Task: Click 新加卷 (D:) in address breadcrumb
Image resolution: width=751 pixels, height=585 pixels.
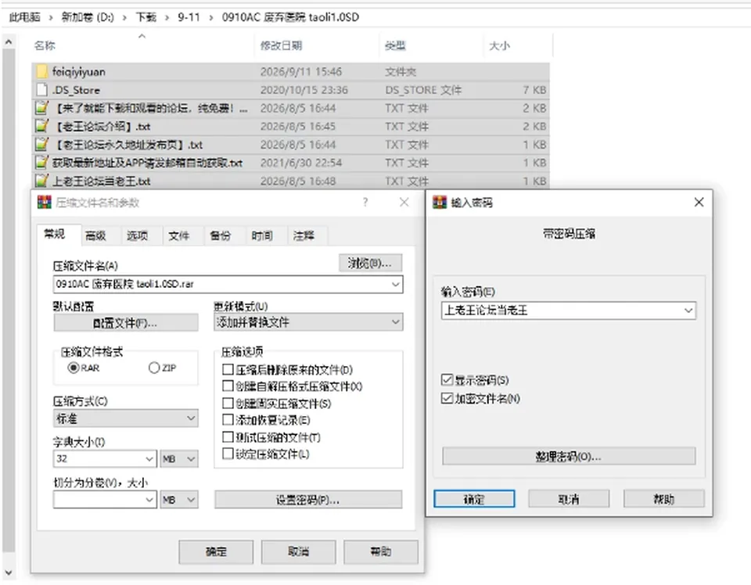Action: pyautogui.click(x=88, y=17)
